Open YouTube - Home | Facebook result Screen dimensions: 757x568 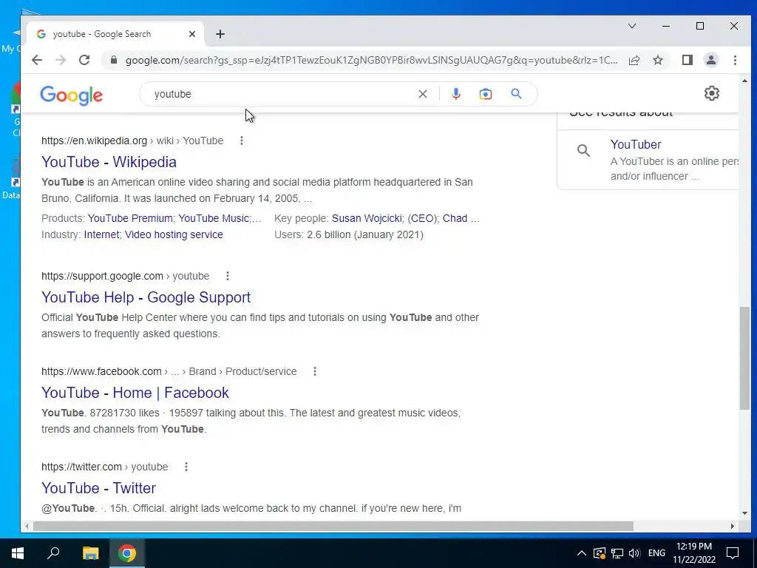point(135,393)
